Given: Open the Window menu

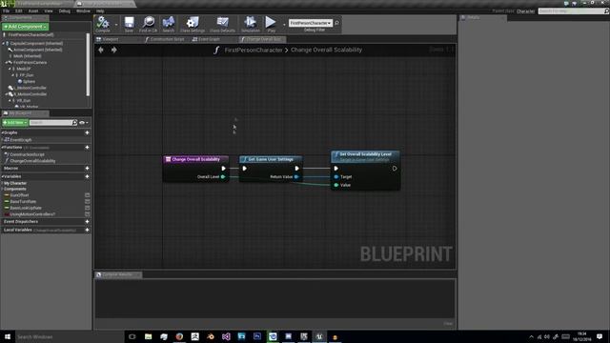Looking at the screenshot, I should click(83, 10).
